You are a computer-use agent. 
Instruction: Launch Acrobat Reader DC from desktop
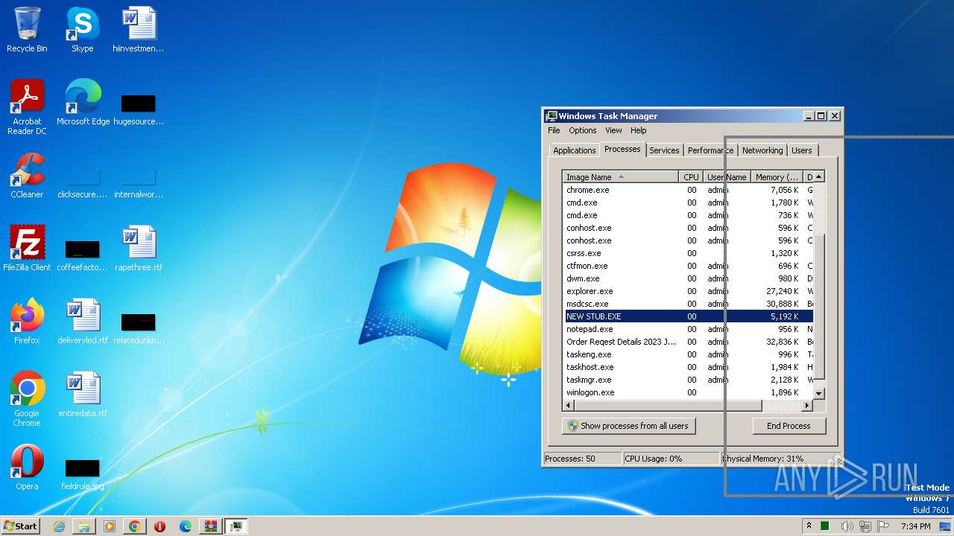[27, 107]
